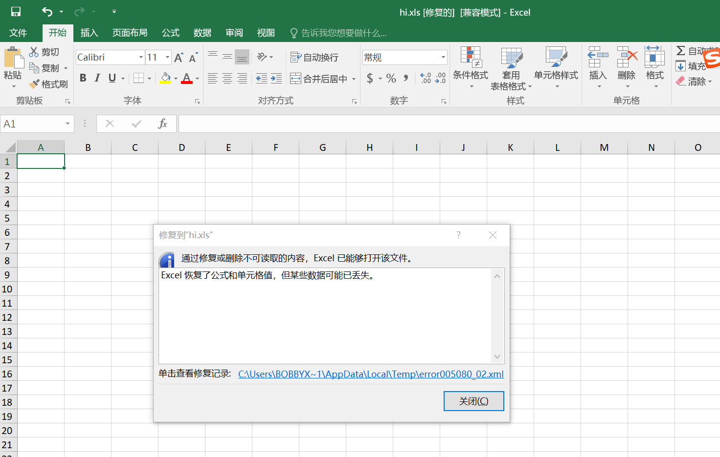Open the font name Calibri dropdown
The height and width of the screenshot is (457, 720).
141,57
